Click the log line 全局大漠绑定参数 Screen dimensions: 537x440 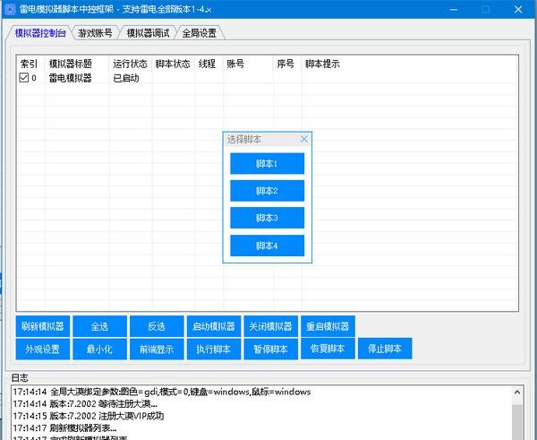tap(162, 392)
